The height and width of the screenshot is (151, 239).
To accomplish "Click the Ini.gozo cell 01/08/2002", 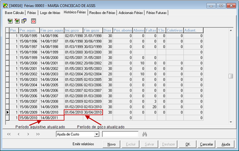I will [x=74, y=63].
